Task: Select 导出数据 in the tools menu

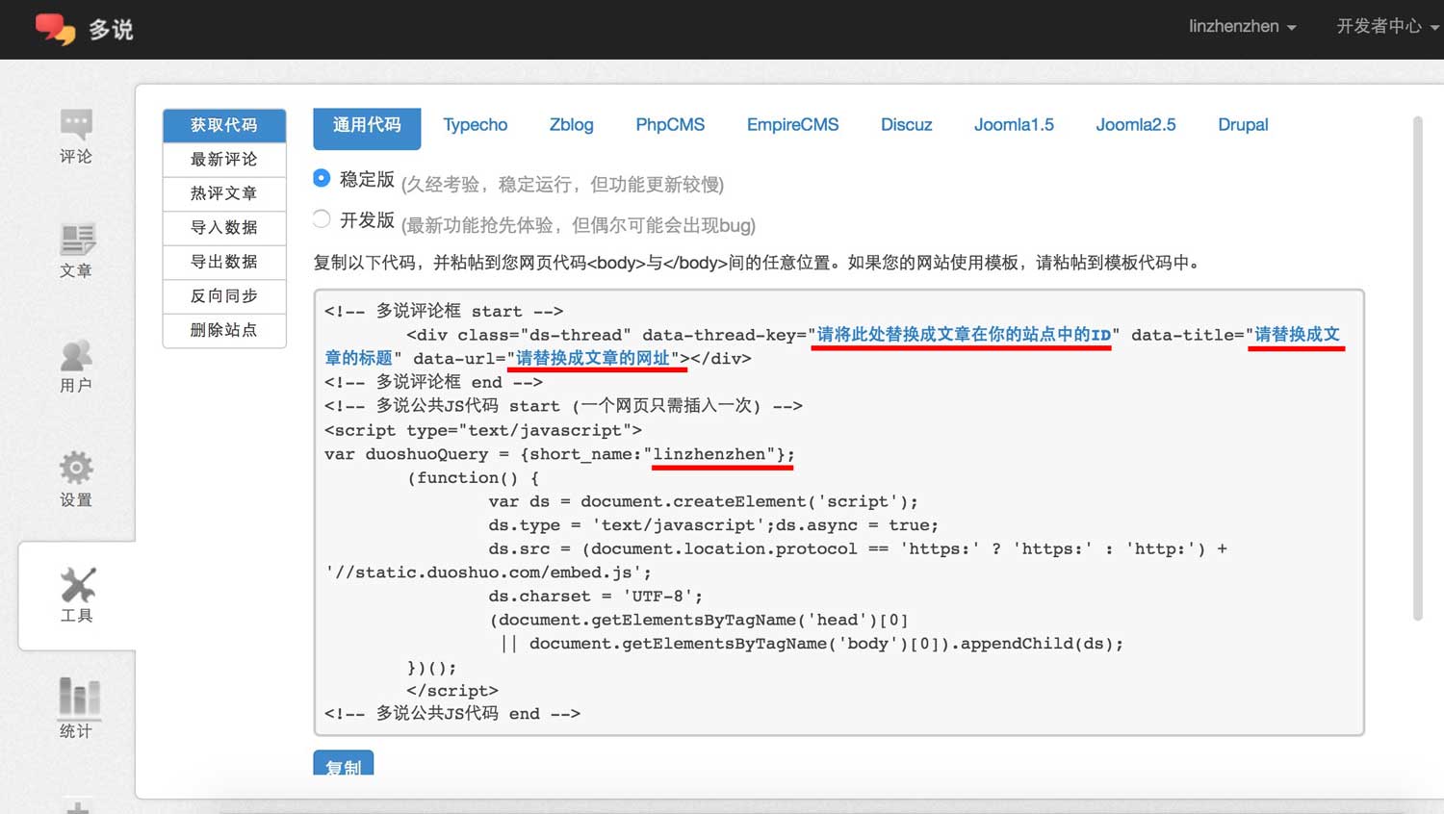Action: [224, 262]
